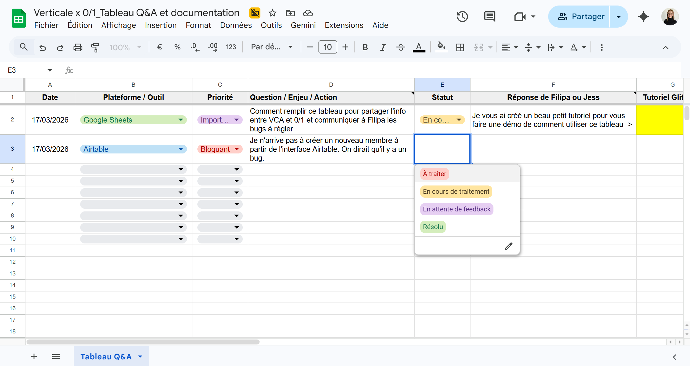Open the comments panel icon
Viewport: 690px width, 366px height.
coord(490,17)
